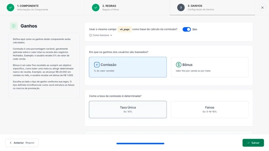Click paragraph starting 'Defina aqui como os ganhos'
Image resolution: width=269 pixels, height=151 pixels.
42,41
